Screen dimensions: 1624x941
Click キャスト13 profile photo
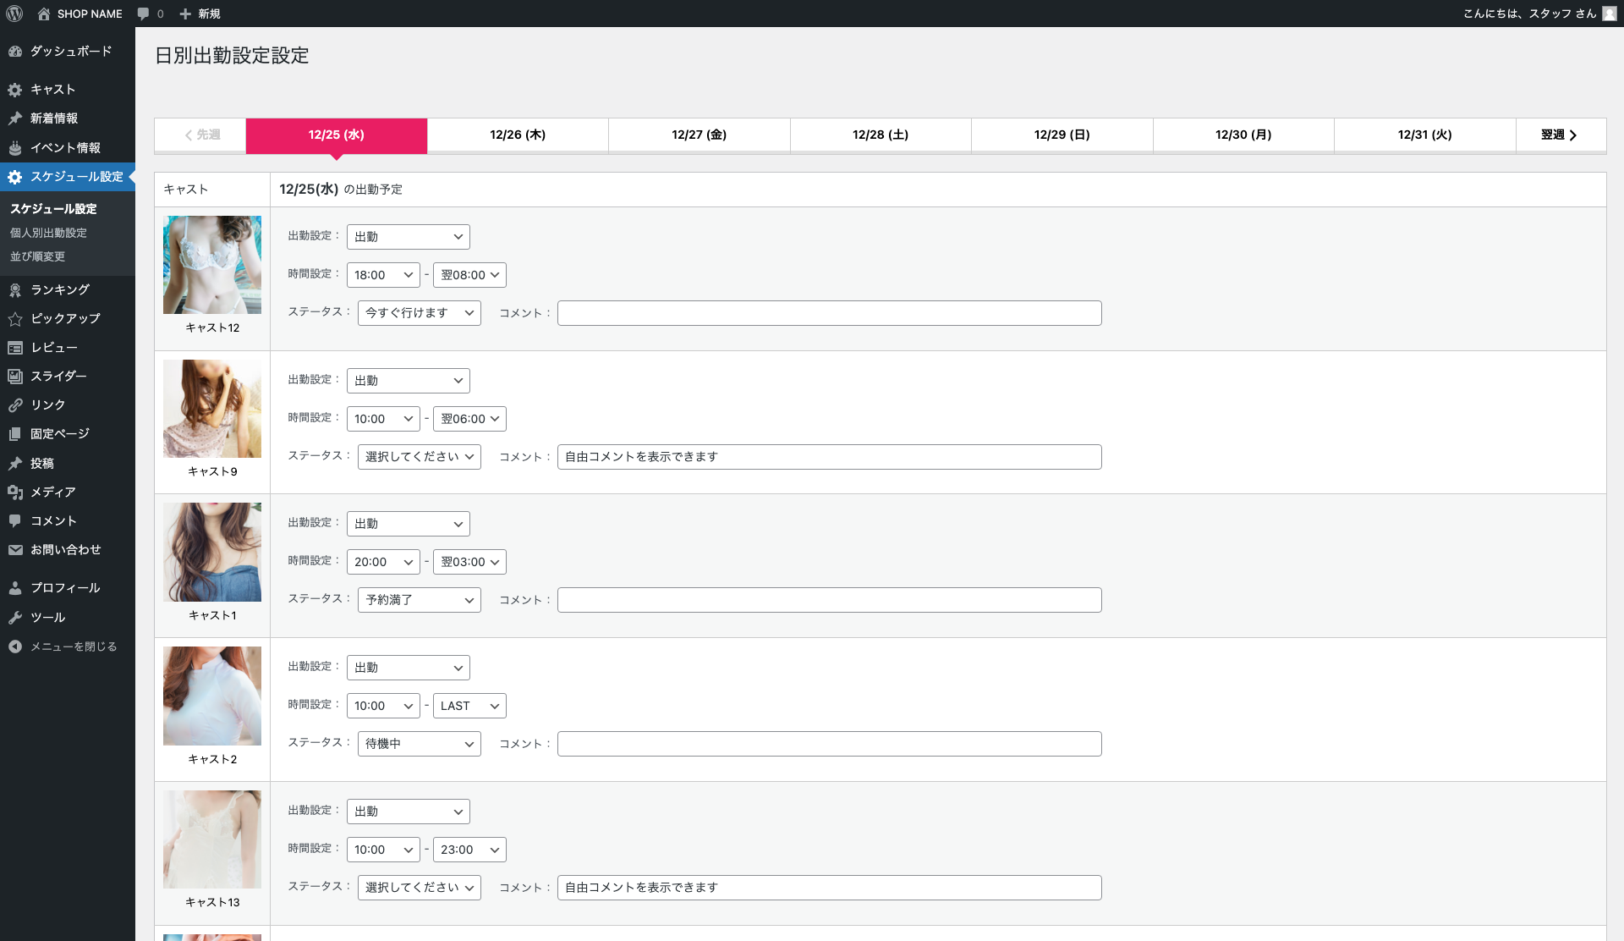[x=212, y=839]
